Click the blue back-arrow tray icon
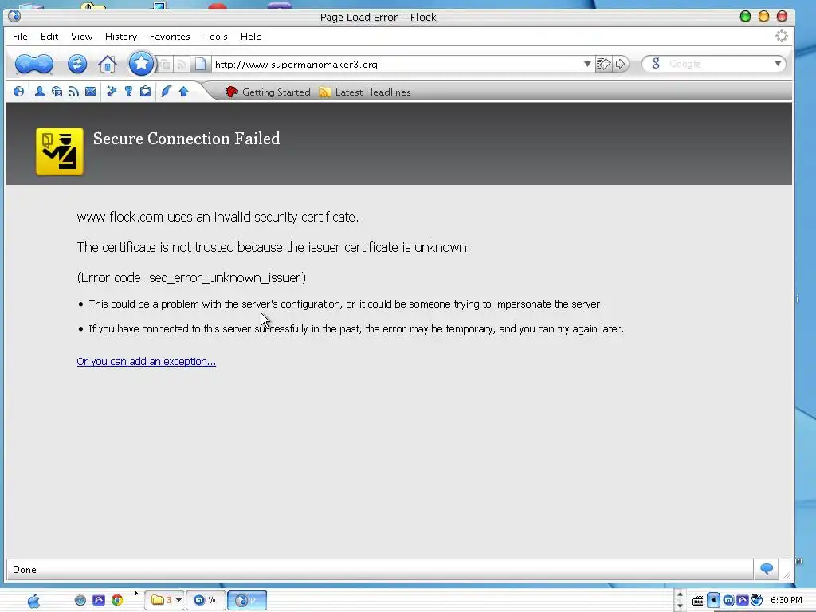 point(713,601)
